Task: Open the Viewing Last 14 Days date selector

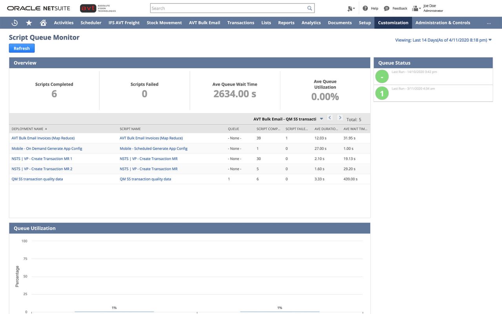Action: [442, 40]
